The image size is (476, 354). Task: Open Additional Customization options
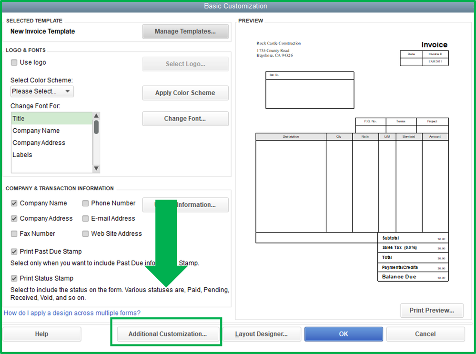[168, 334]
